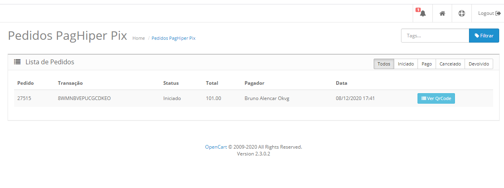This screenshot has height=188, width=504.
Task: Click the list icon beside Lista de Pedidos
Action: (x=17, y=62)
